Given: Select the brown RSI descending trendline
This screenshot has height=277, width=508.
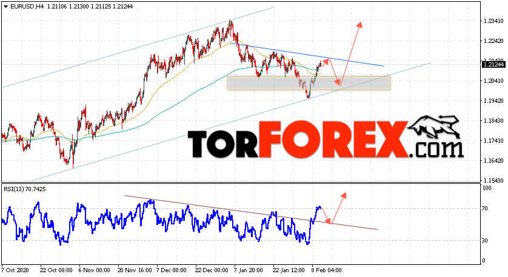Looking at the screenshot, I should point(251,213).
